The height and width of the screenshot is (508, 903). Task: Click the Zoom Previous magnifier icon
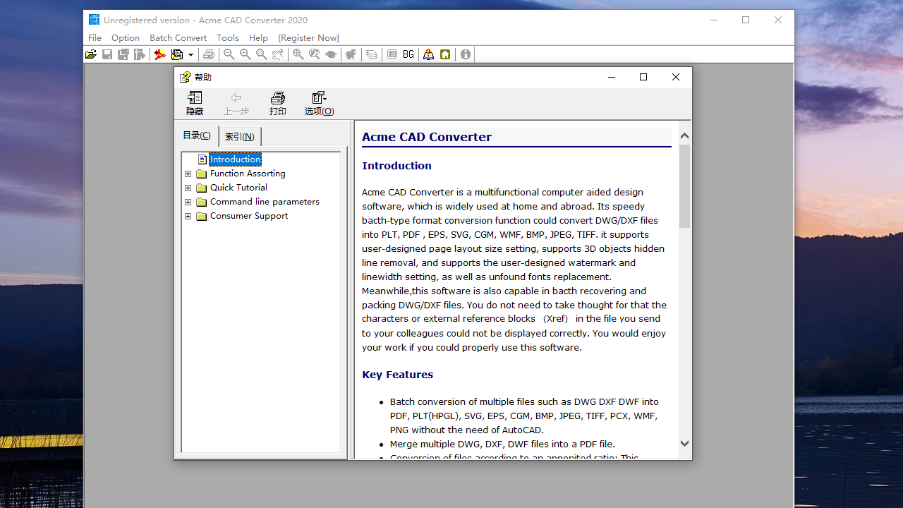[315, 54]
